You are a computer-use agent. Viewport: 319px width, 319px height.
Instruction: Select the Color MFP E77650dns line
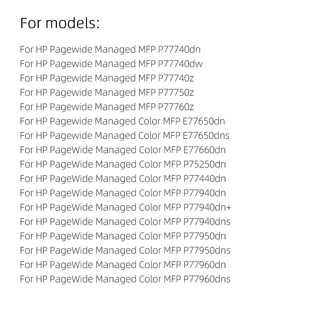124,136
